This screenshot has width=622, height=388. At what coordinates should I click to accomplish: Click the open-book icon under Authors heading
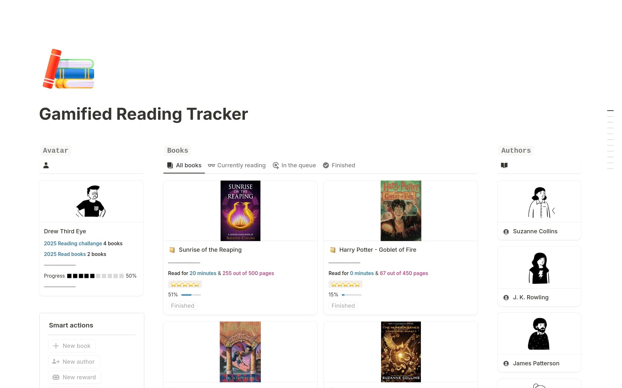504,165
